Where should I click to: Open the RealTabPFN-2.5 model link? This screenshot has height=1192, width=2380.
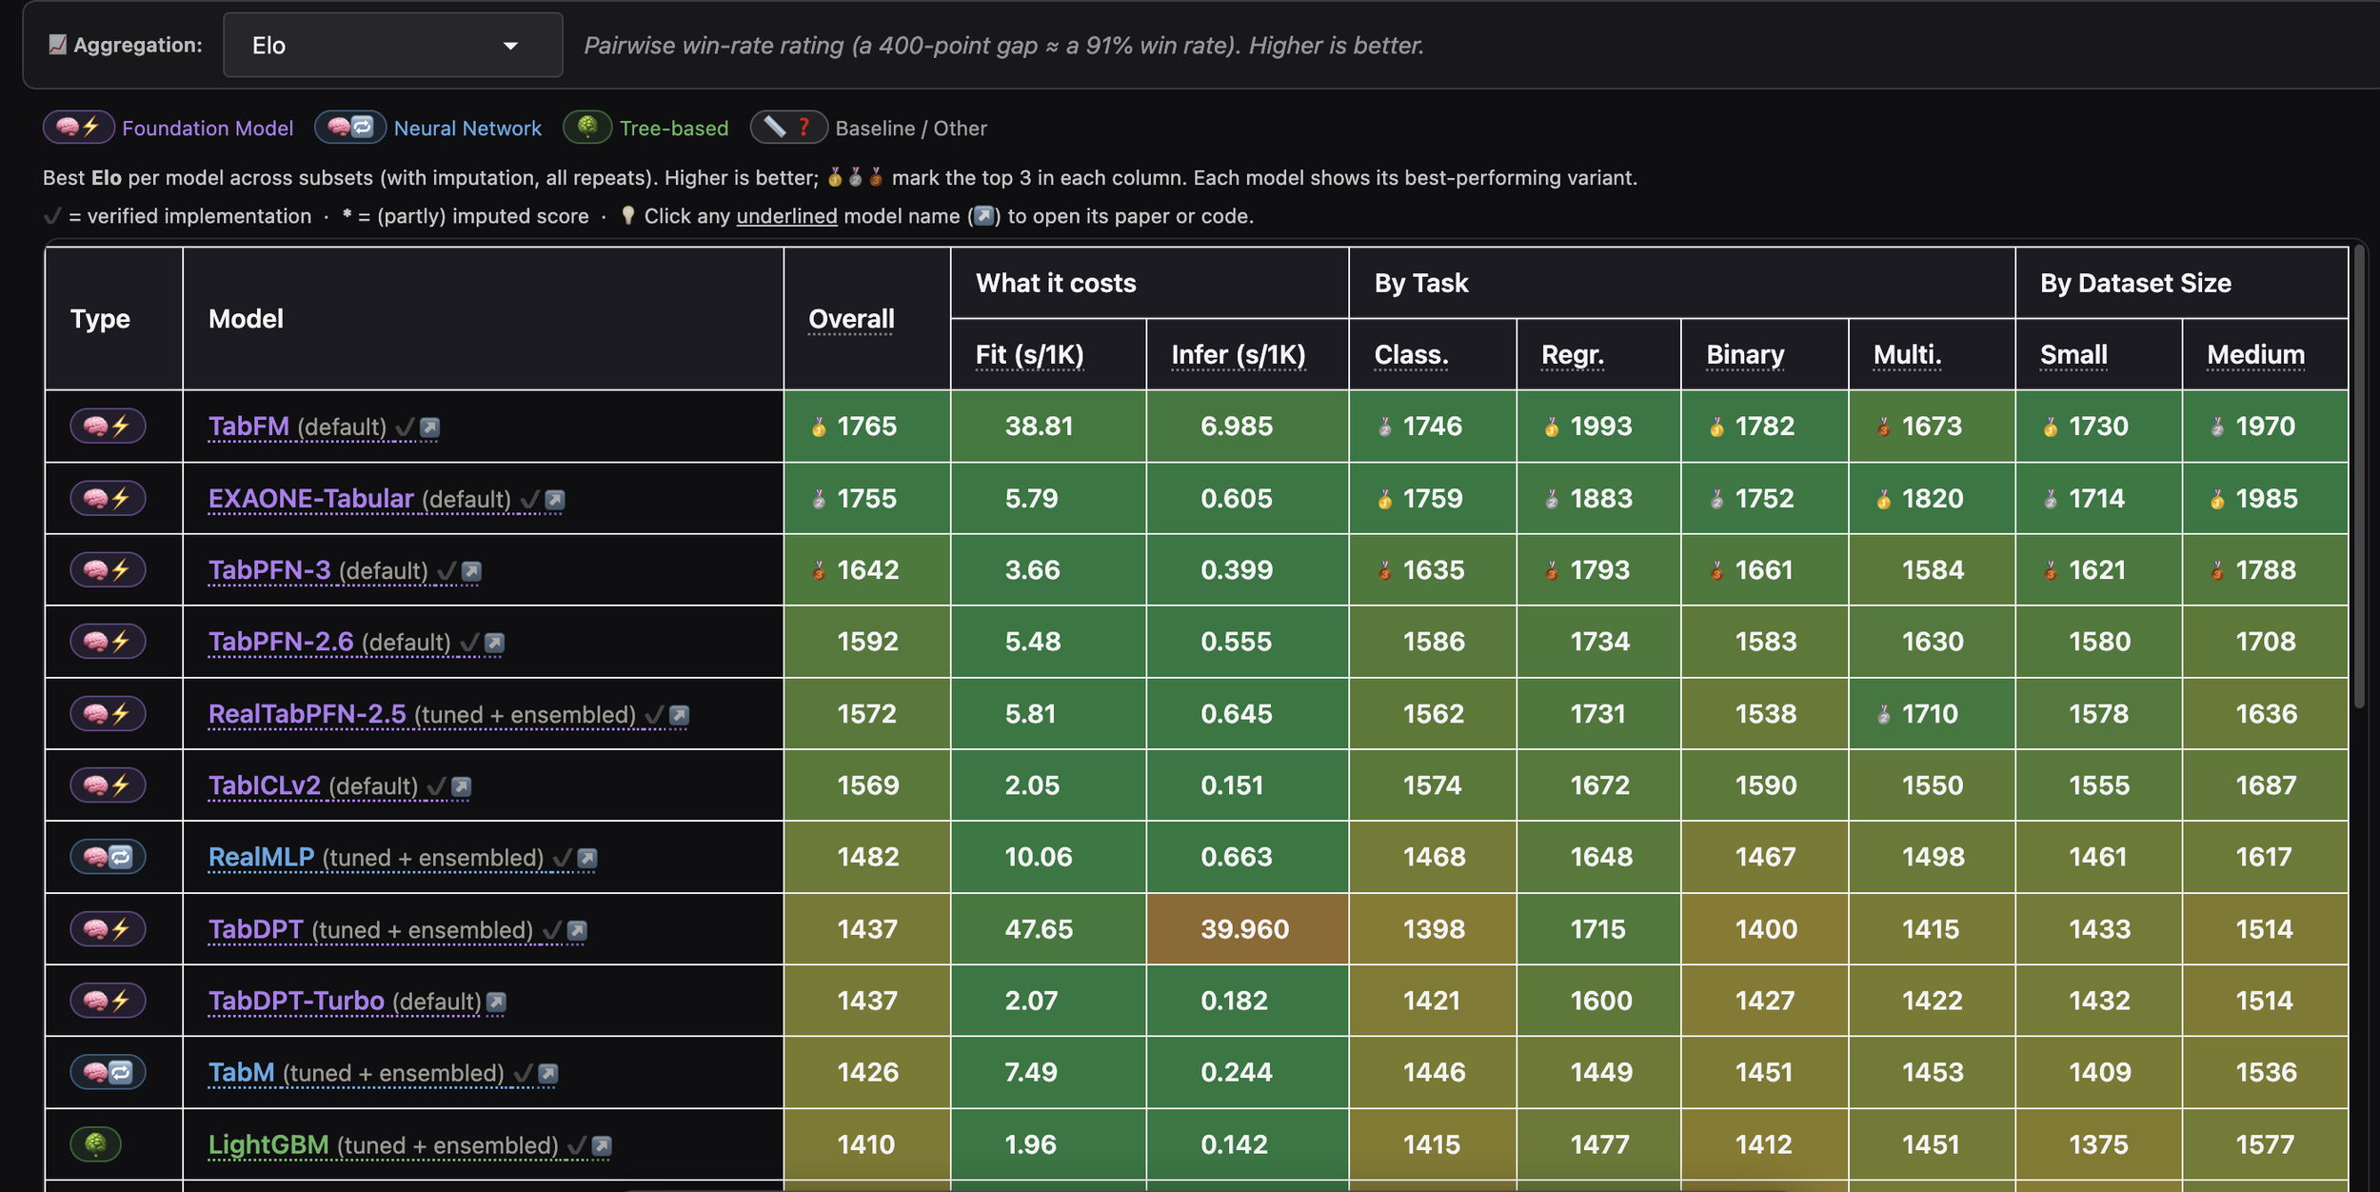click(x=307, y=714)
